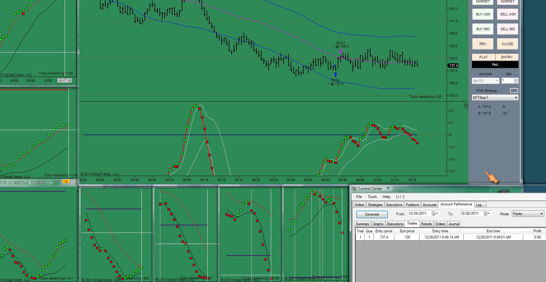Open the Tools menu in Control Center
The height and width of the screenshot is (282, 546).
[372, 197]
